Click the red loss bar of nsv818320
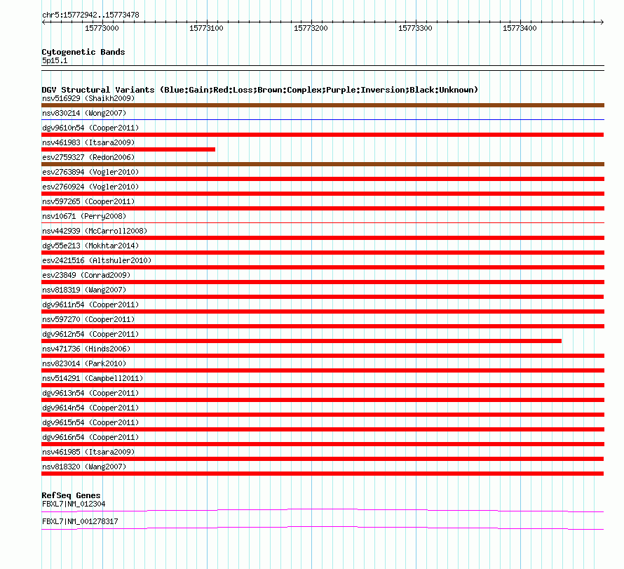624x569 pixels. pos(323,474)
